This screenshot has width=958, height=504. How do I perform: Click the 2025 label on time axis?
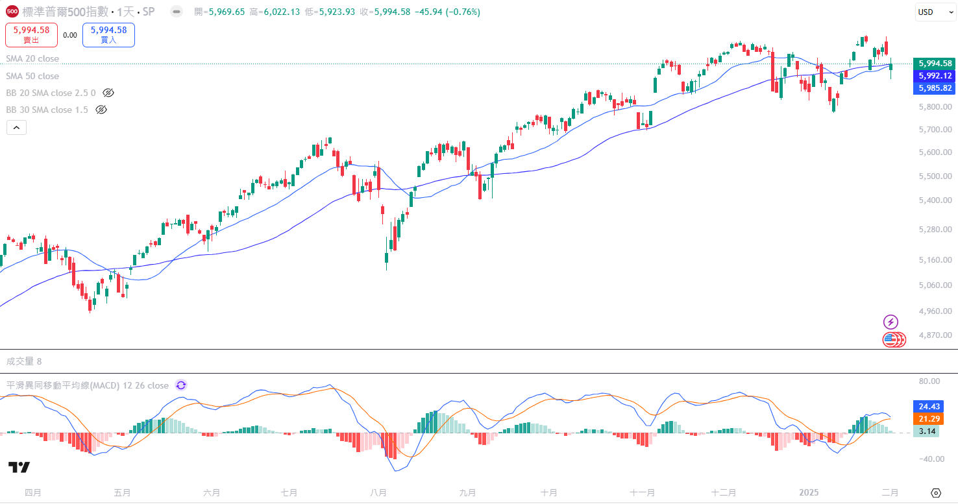(x=809, y=493)
